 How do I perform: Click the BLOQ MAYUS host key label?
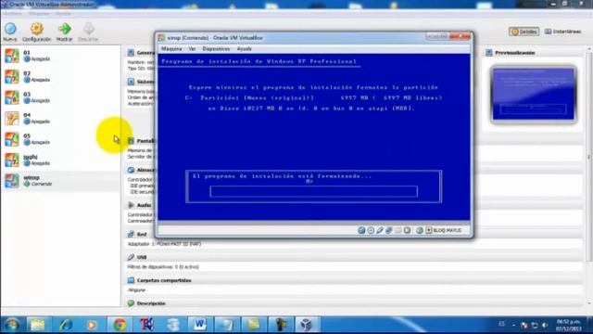[x=447, y=230]
